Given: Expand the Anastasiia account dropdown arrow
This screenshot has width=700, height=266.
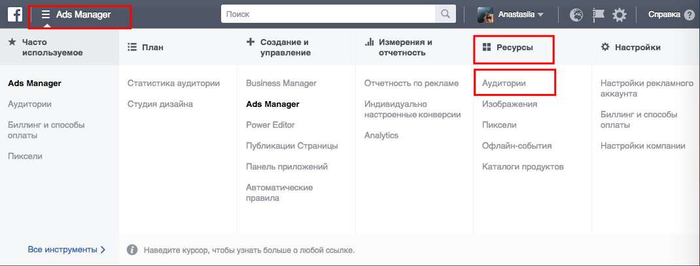Looking at the screenshot, I should (540, 14).
